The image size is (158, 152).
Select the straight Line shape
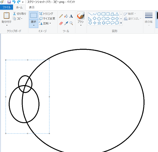click(x=90, y=14)
